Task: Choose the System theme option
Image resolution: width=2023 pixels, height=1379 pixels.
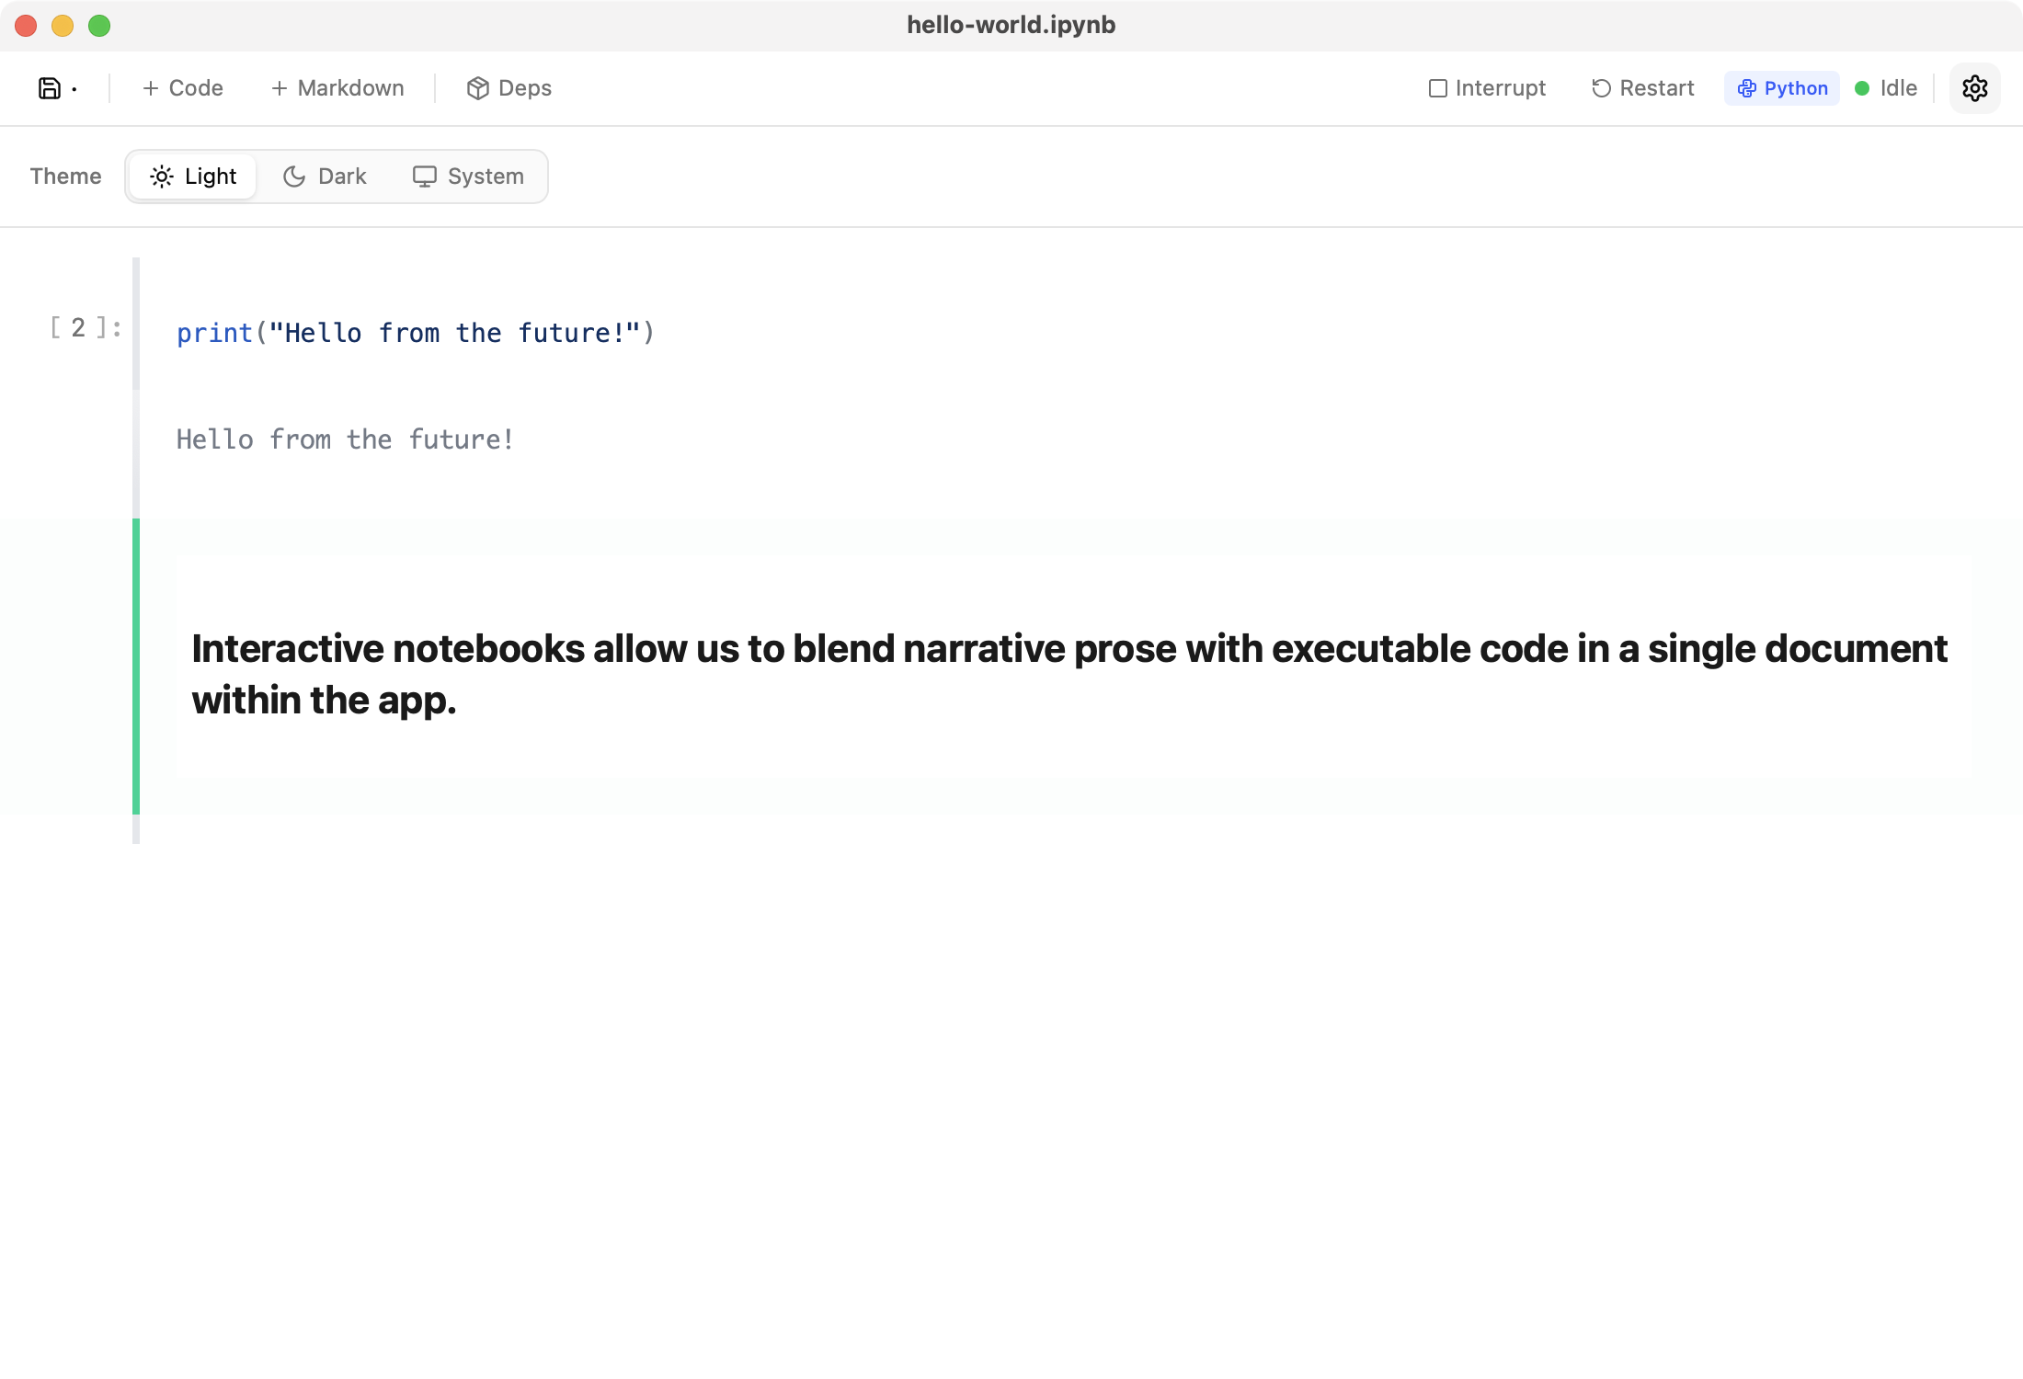Action: click(x=468, y=177)
